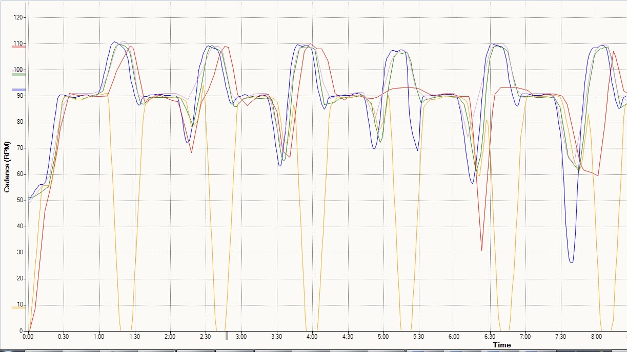
Task: Click the gray position marker on the time axis
Action: [x=227, y=336]
